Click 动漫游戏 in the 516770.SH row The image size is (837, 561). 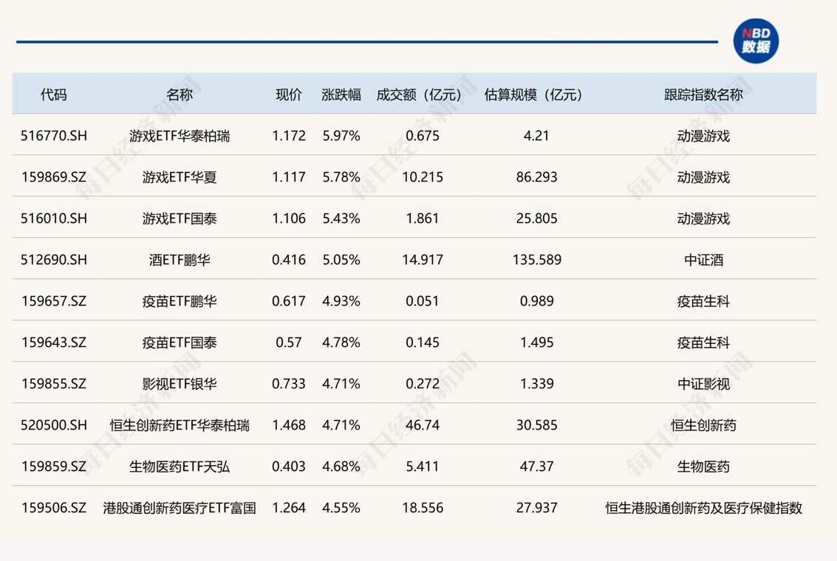point(703,136)
